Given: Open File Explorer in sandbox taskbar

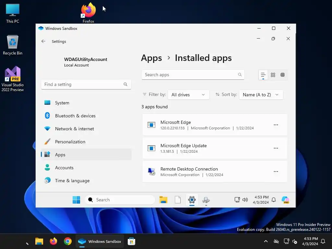Looking at the screenshot, I should [163, 200].
